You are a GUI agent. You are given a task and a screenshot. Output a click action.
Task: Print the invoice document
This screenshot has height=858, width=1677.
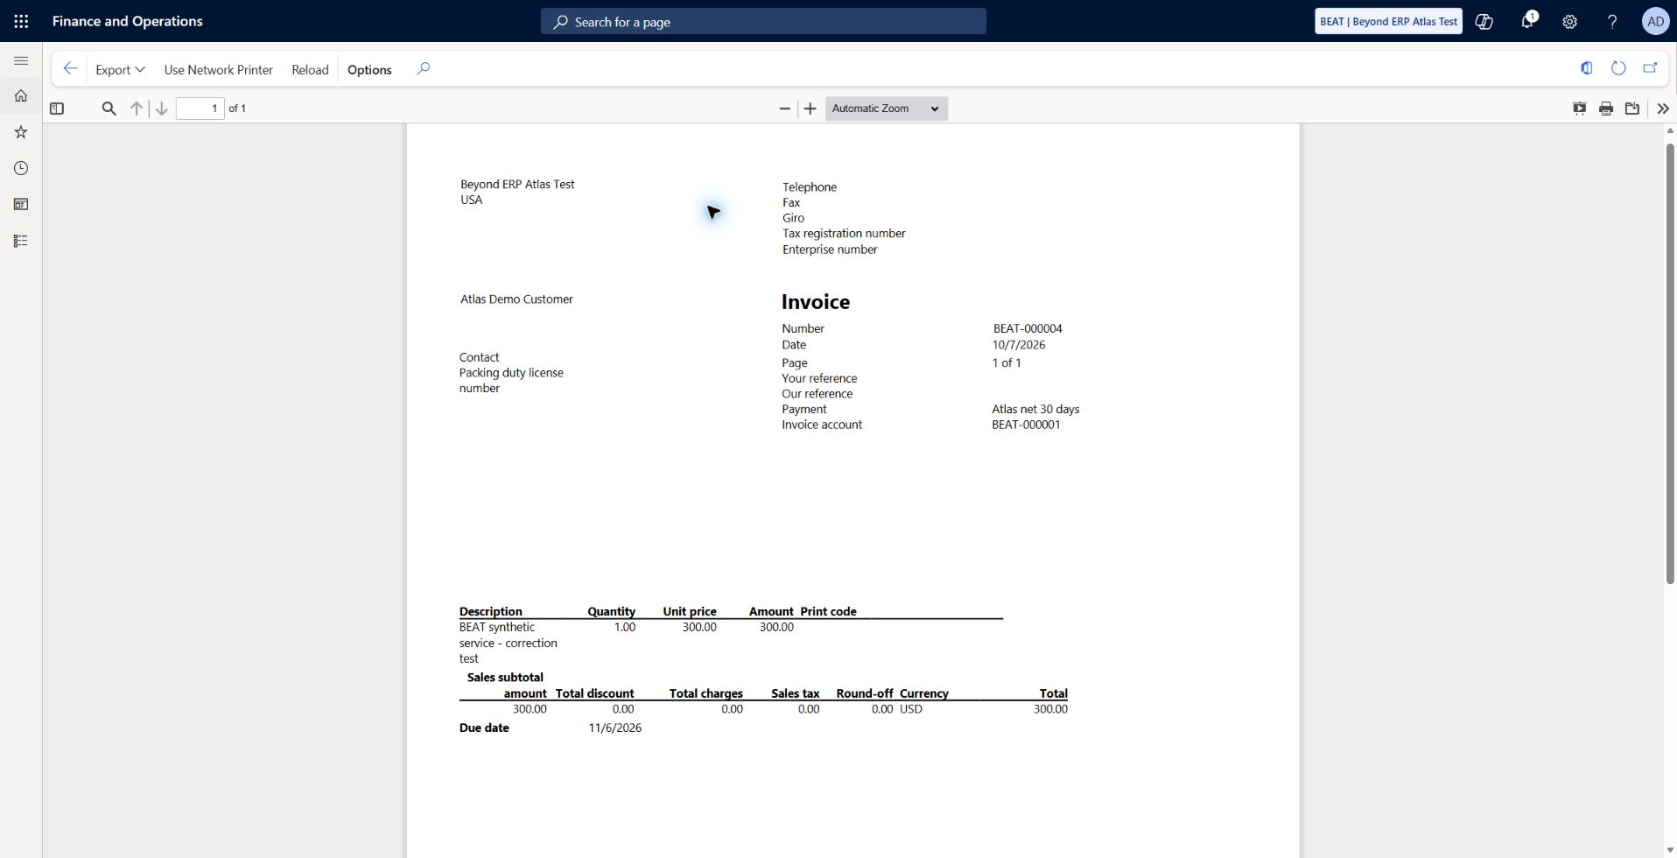pyautogui.click(x=1606, y=109)
